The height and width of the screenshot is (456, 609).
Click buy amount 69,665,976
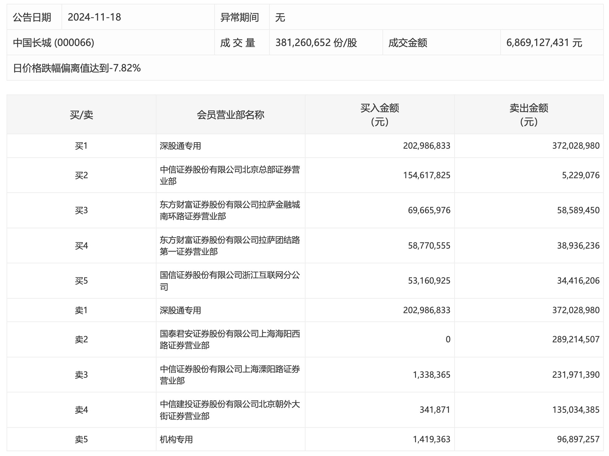tap(429, 210)
